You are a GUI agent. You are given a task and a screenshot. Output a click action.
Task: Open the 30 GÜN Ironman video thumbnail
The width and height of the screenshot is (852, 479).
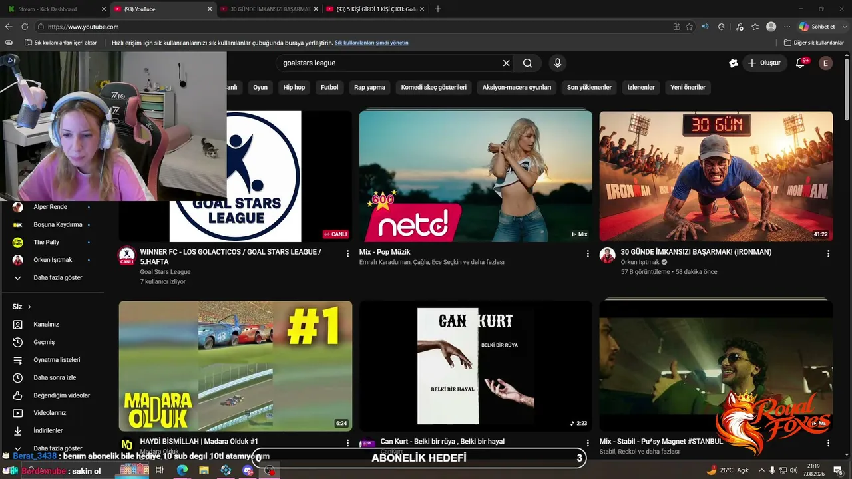click(716, 176)
